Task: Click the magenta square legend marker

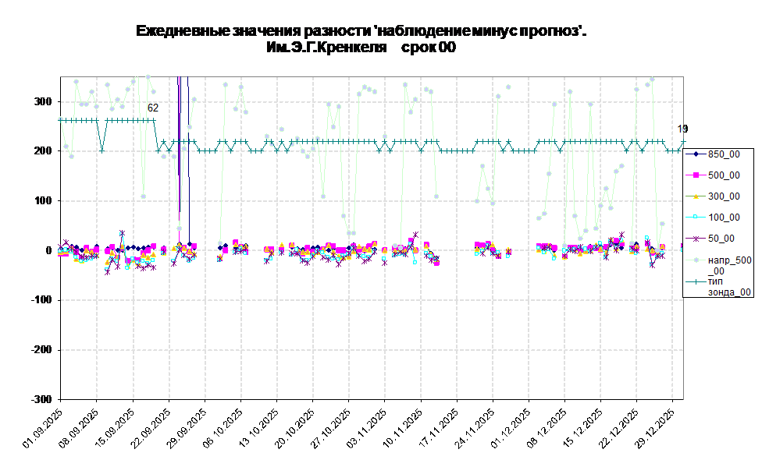Action: coord(695,175)
